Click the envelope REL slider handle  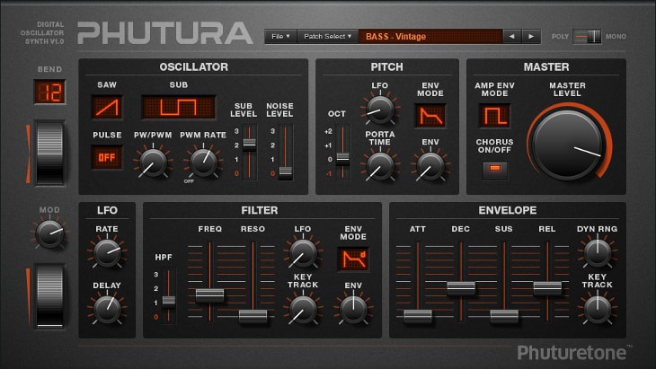tap(547, 288)
